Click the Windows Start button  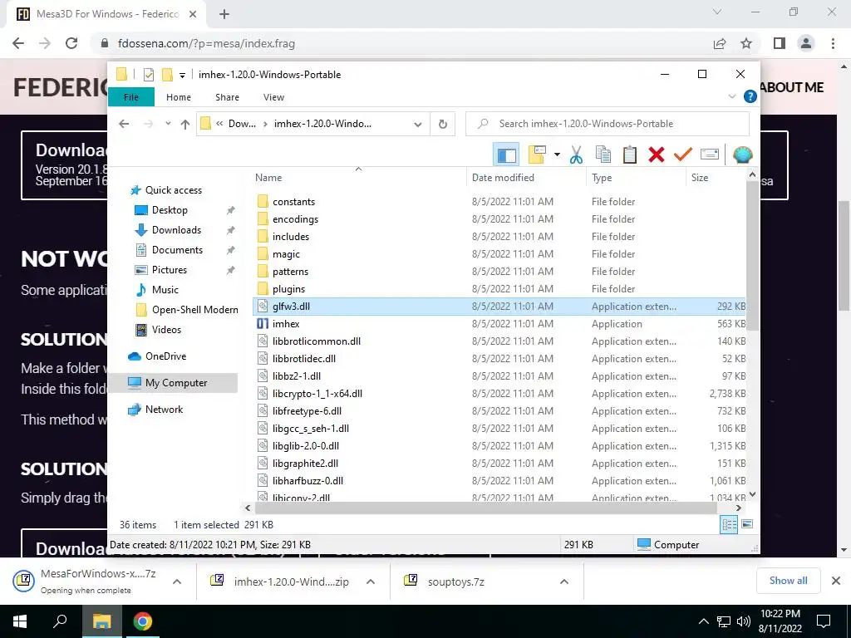20,621
